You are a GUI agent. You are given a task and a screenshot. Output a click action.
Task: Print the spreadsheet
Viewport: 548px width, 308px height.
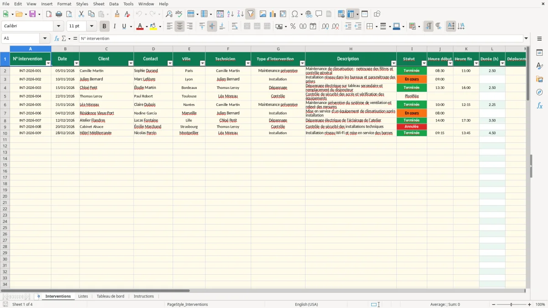(59, 14)
